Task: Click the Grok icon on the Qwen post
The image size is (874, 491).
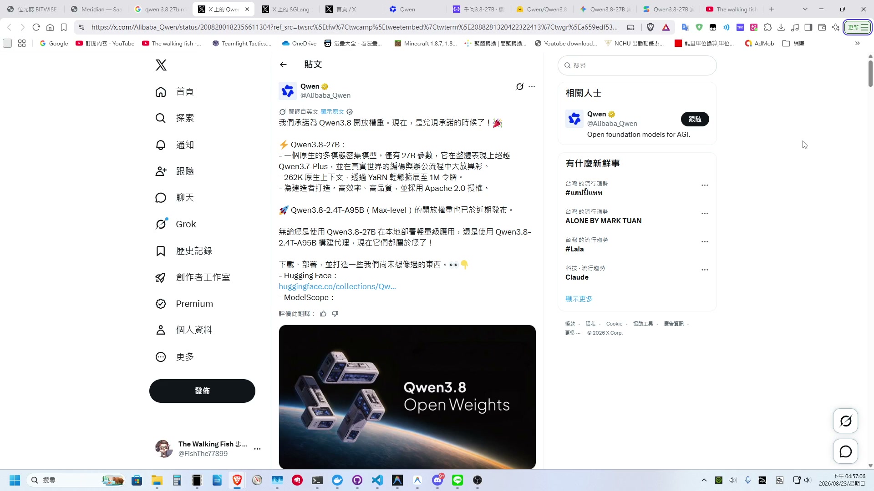Action: 519,86
